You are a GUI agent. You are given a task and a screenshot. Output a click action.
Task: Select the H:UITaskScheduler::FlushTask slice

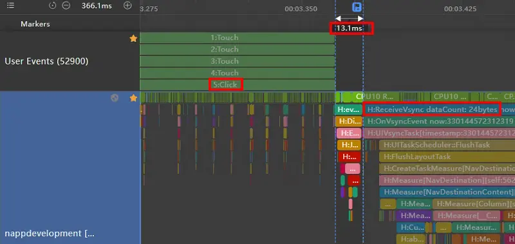click(x=447, y=145)
